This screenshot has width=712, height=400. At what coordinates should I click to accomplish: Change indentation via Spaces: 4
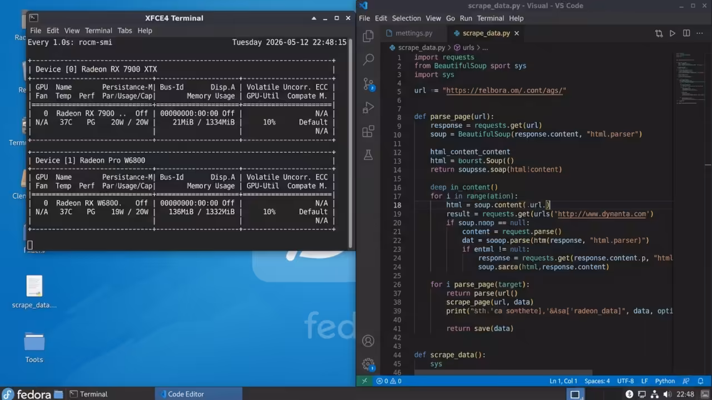[x=597, y=381]
